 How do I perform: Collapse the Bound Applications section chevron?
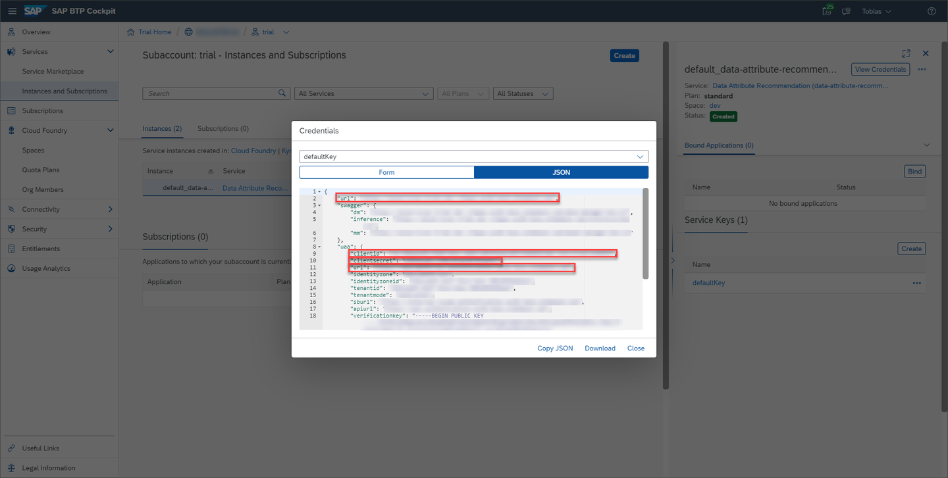(927, 145)
